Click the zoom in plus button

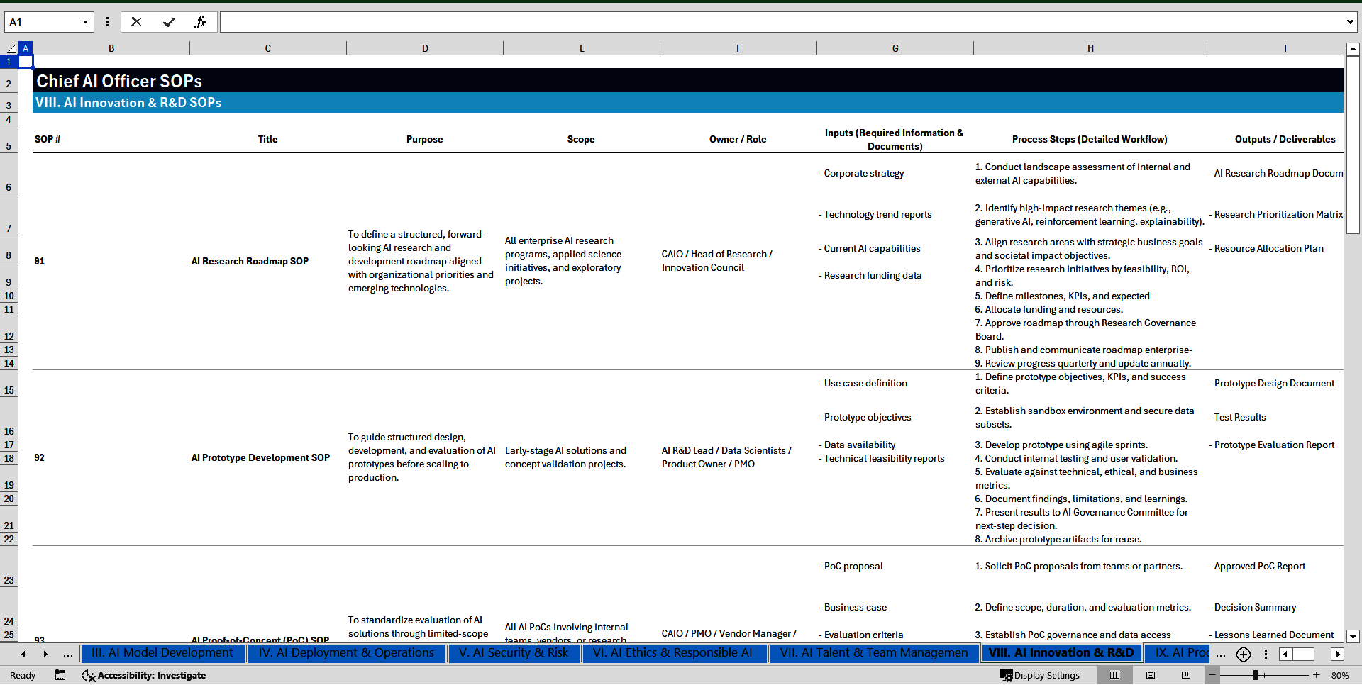[1317, 675]
